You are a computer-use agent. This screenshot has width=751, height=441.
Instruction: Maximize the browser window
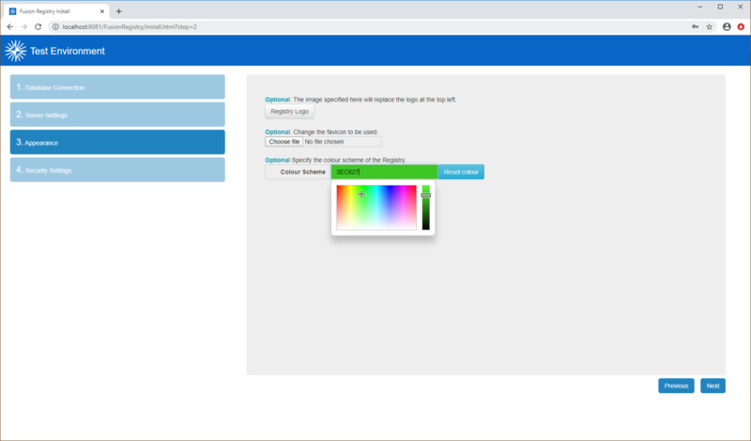(720, 7)
